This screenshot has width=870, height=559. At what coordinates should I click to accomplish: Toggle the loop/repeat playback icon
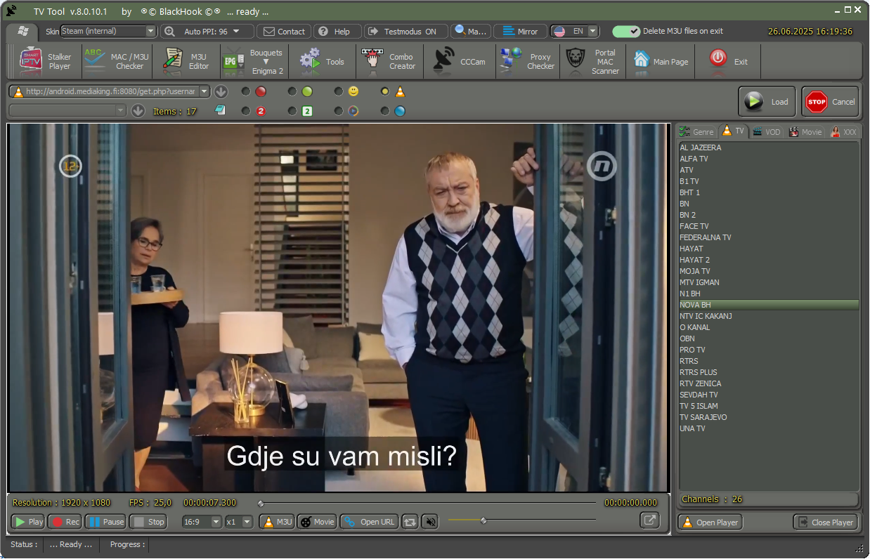[x=410, y=522]
